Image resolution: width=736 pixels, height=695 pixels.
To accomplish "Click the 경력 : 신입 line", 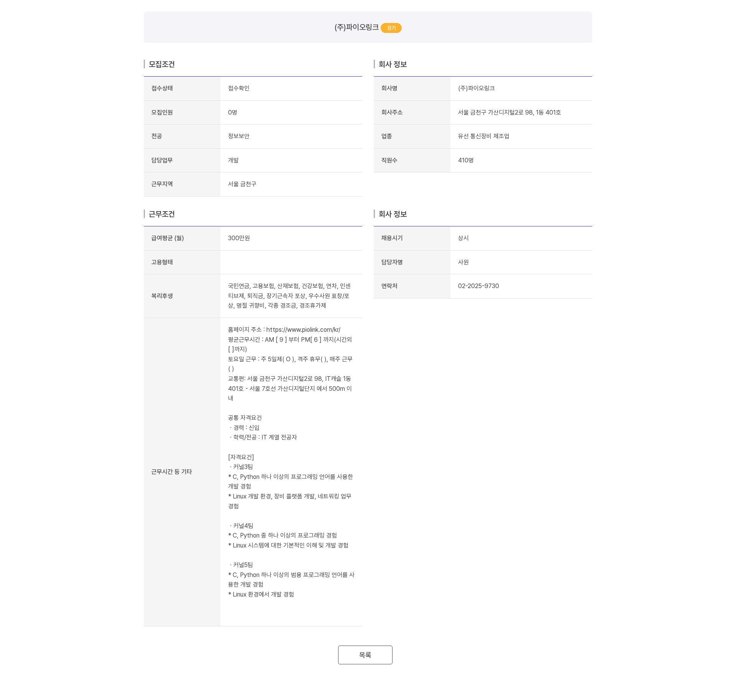I will [x=244, y=428].
